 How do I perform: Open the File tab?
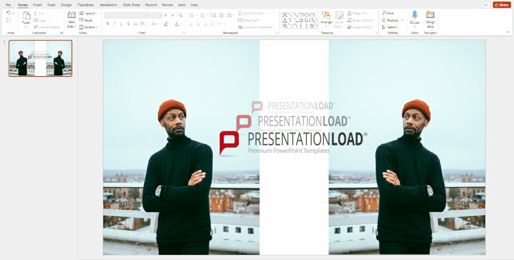pos(8,5)
